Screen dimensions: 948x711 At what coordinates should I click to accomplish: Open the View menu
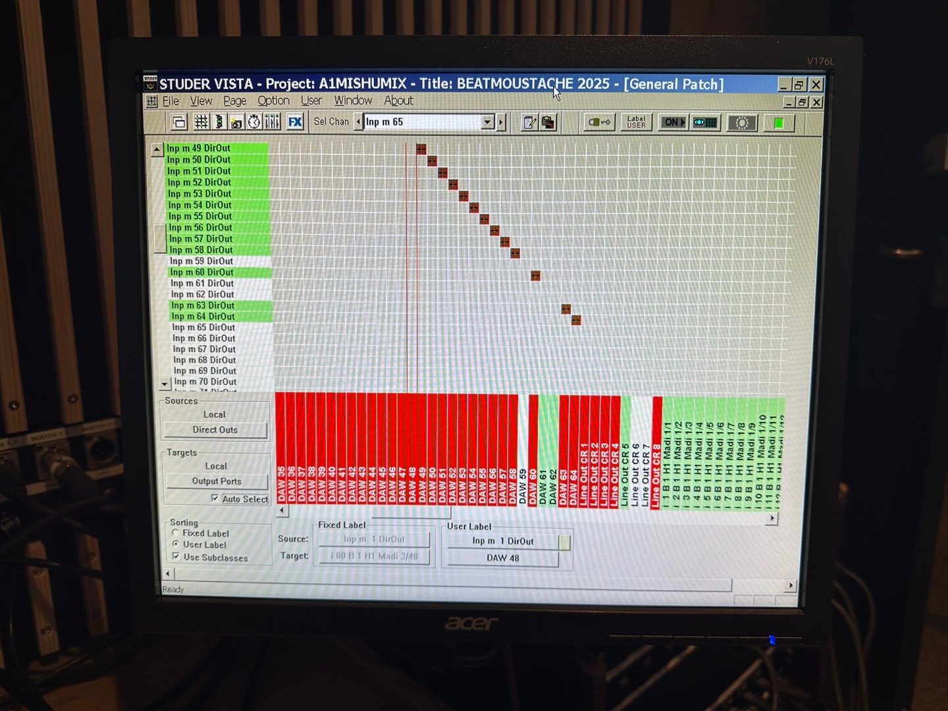point(201,101)
